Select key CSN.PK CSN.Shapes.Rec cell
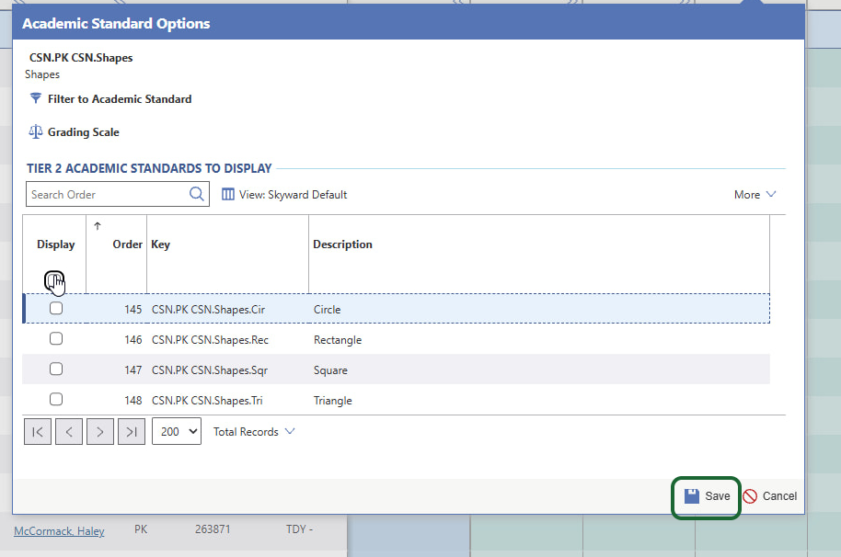This screenshot has height=557, width=841. click(210, 340)
